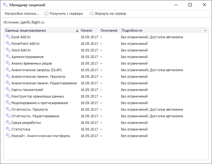The width and height of the screenshot is (212, 164).
Task: Sort by the Начало column header
Action: [86, 30]
